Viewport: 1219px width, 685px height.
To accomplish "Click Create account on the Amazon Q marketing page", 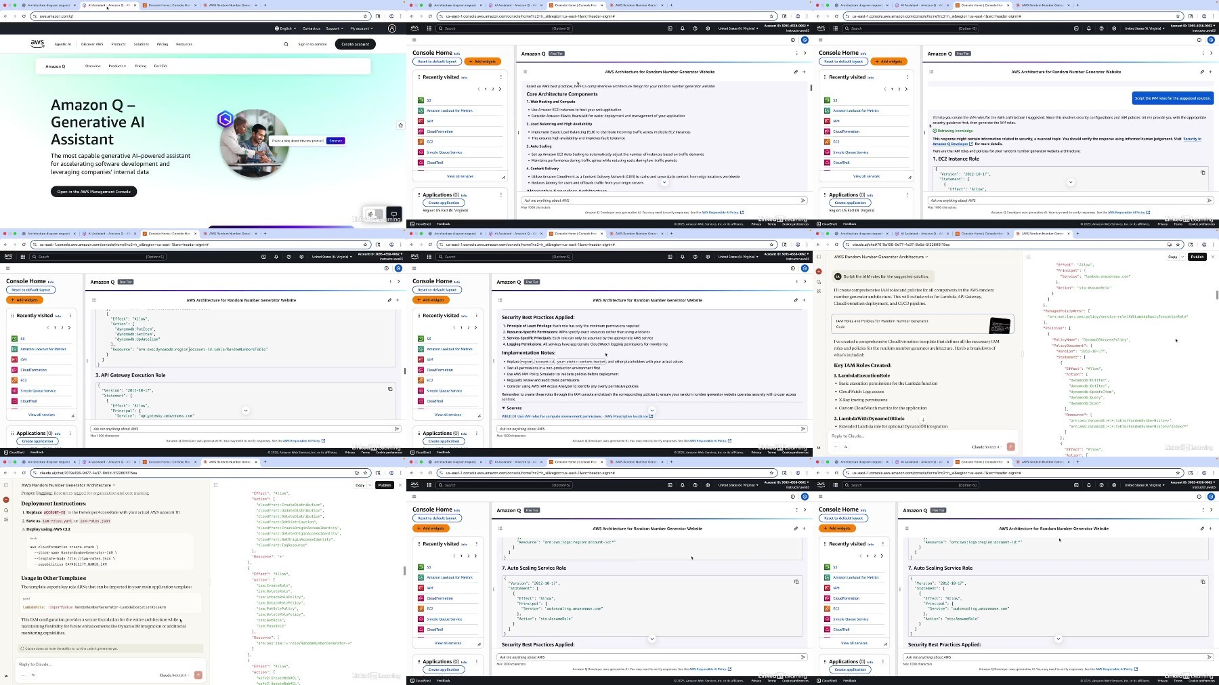I will pos(356,44).
